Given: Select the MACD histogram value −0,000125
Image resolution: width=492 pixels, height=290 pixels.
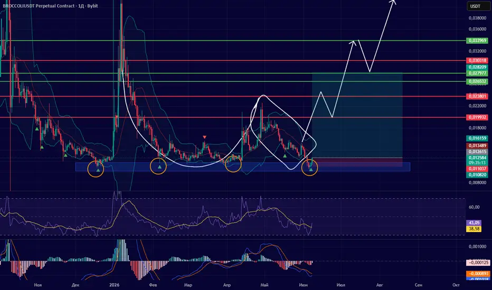Looking at the screenshot, I should 478,263.
